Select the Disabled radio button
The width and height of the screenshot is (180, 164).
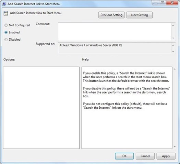click(6, 40)
